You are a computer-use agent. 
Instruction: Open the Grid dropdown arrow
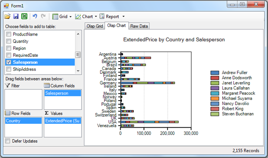point(70,17)
